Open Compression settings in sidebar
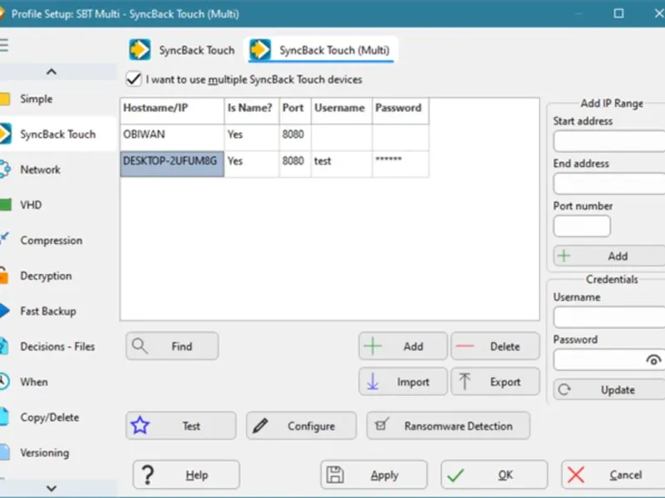665x498 pixels. [52, 241]
